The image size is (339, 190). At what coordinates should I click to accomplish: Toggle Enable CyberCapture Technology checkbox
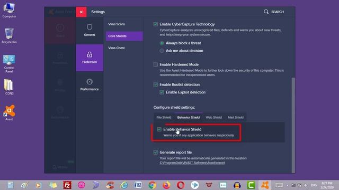pyautogui.click(x=155, y=24)
